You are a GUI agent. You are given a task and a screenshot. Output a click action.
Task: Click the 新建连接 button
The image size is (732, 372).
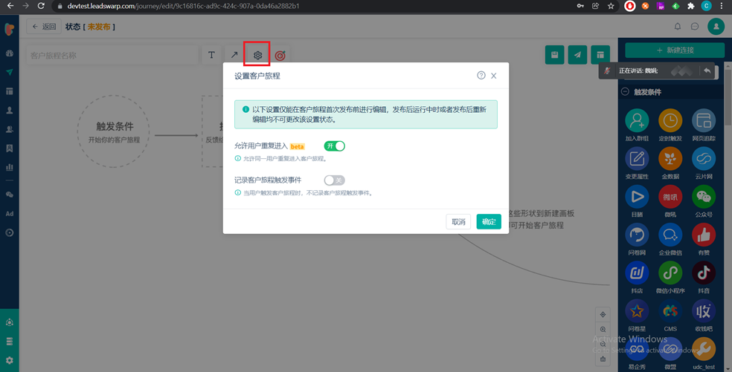675,50
